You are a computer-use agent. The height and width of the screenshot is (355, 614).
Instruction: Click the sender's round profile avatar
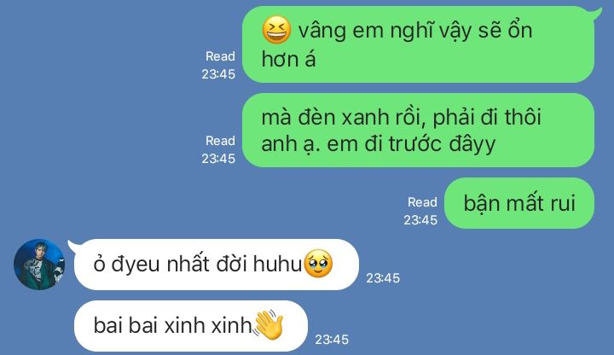tap(39, 265)
